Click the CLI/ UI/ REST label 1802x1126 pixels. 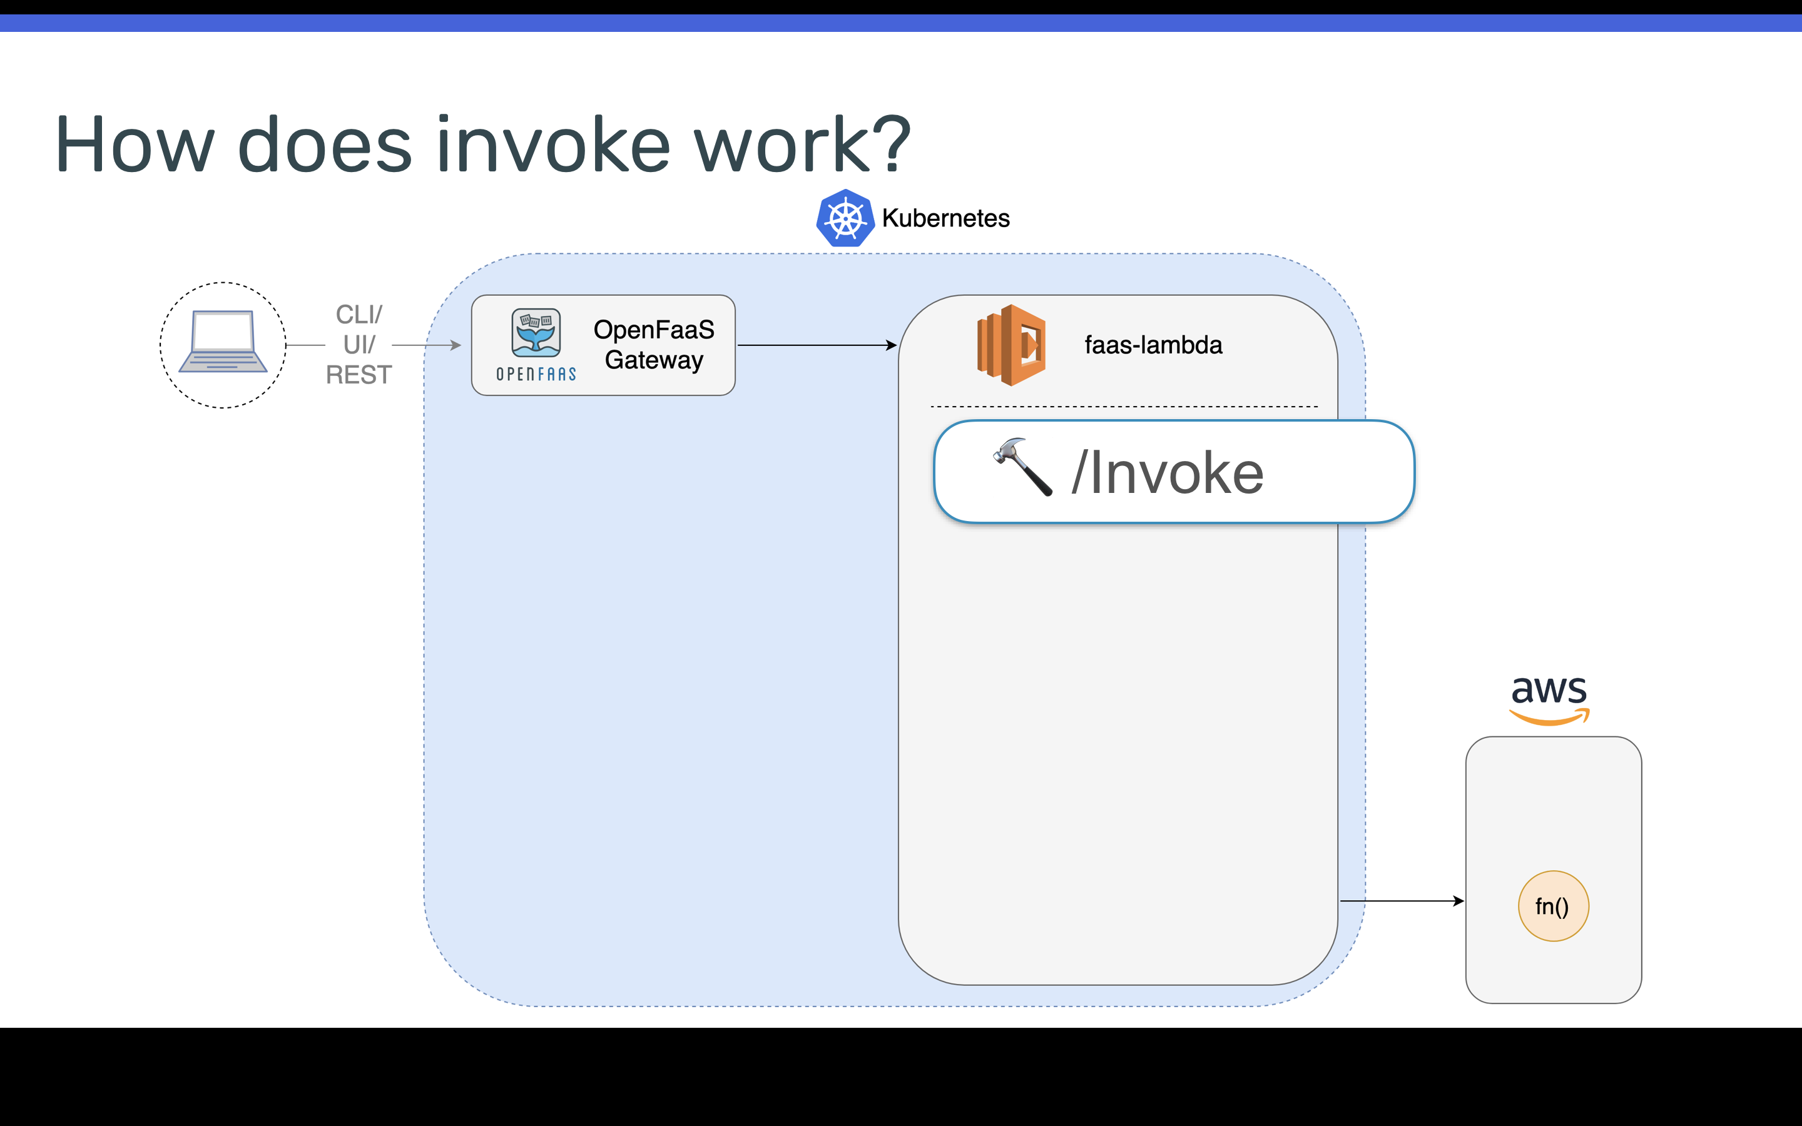359,345
